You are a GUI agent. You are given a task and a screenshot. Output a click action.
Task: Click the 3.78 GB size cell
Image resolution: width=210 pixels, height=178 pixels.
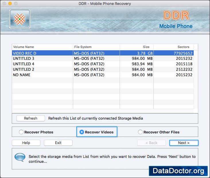pyautogui.click(x=137, y=53)
